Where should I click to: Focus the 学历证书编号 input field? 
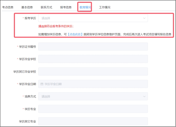point(93,47)
